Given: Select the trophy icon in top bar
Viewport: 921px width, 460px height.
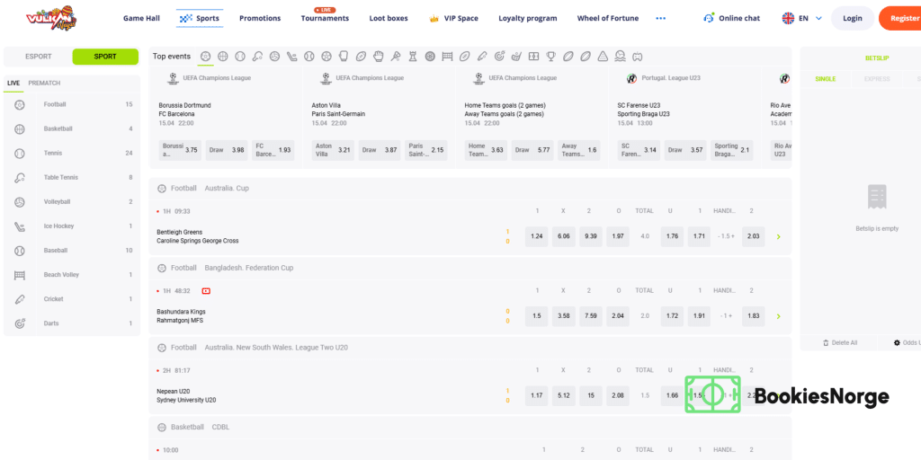Looking at the screenshot, I should tap(551, 57).
